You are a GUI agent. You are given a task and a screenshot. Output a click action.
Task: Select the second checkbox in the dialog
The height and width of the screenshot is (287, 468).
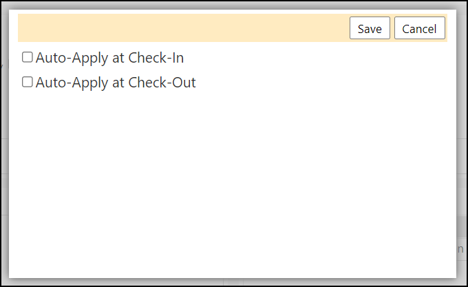point(28,82)
